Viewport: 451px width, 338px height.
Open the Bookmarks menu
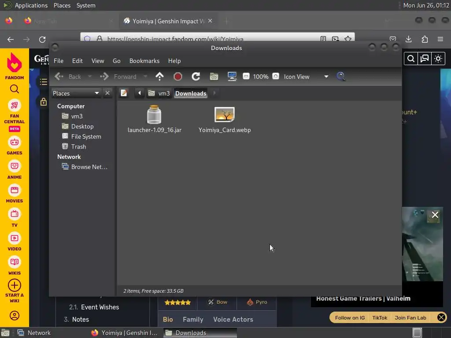144,61
